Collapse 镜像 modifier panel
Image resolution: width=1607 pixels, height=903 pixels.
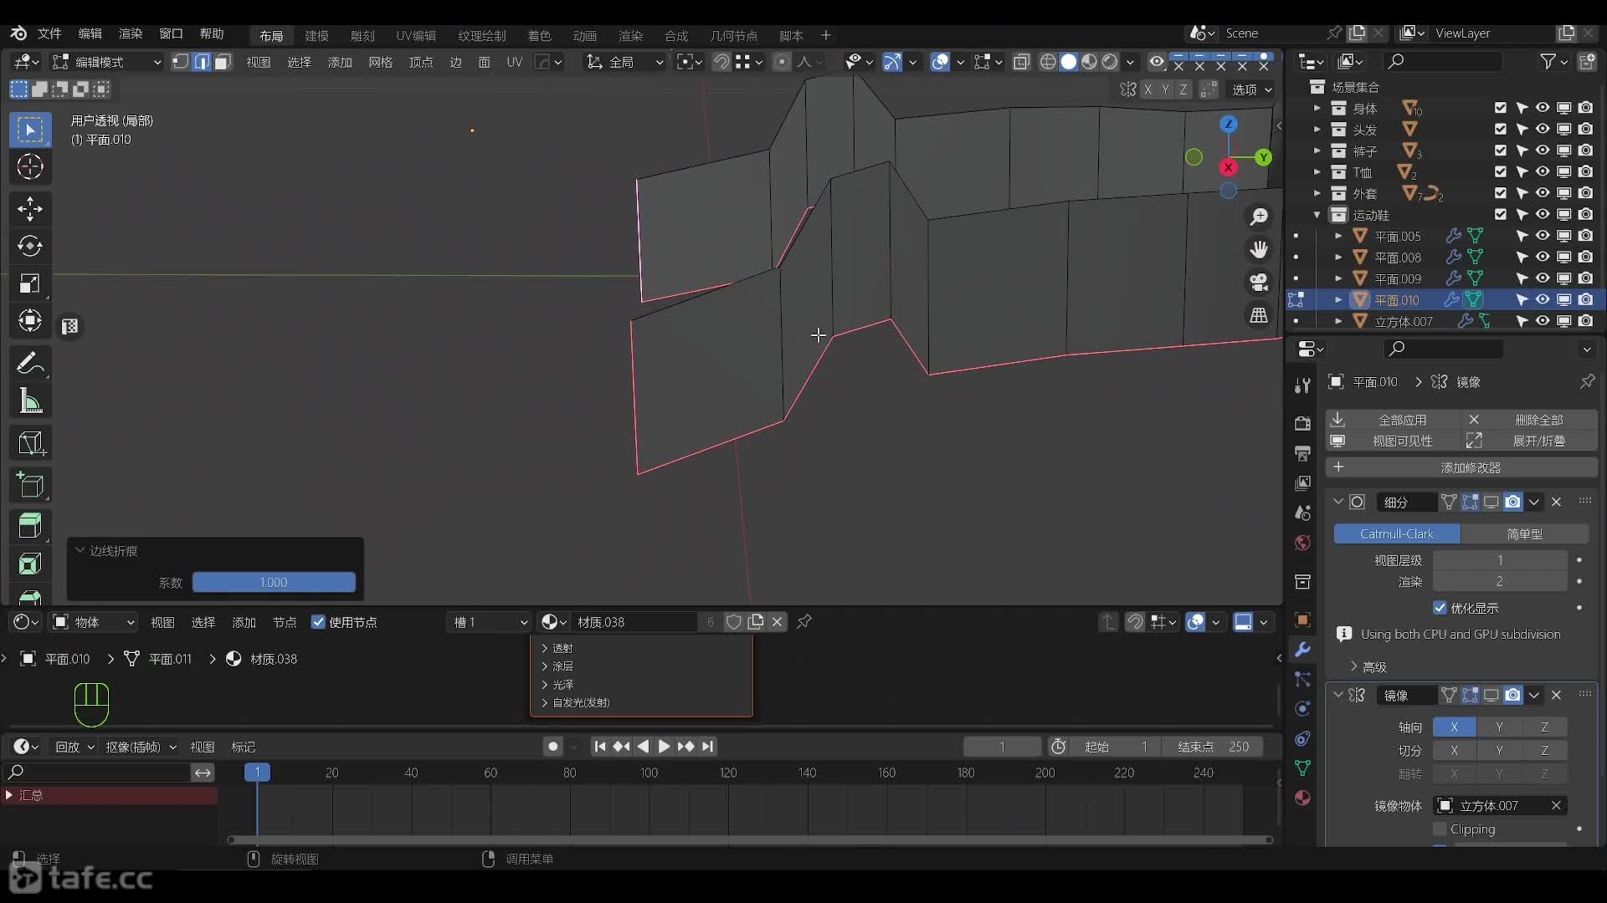point(1337,695)
